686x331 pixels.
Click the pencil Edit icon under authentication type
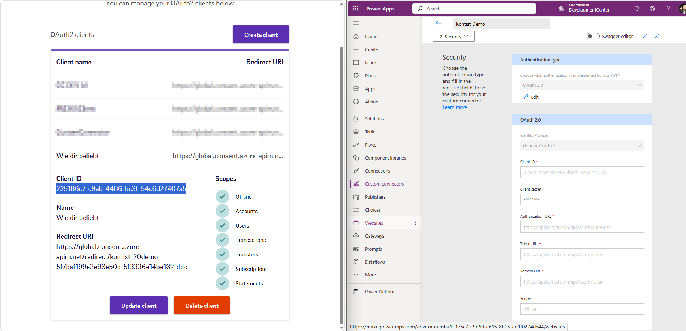[x=526, y=97]
